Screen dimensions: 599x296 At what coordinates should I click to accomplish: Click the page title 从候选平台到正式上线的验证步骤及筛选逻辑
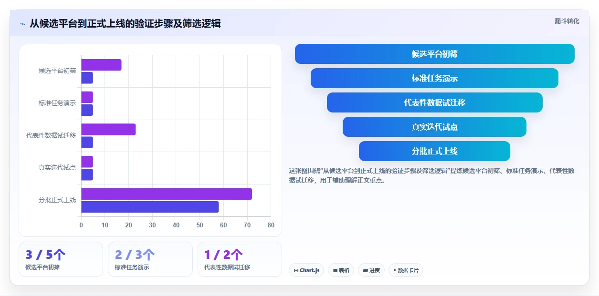pyautogui.click(x=125, y=23)
